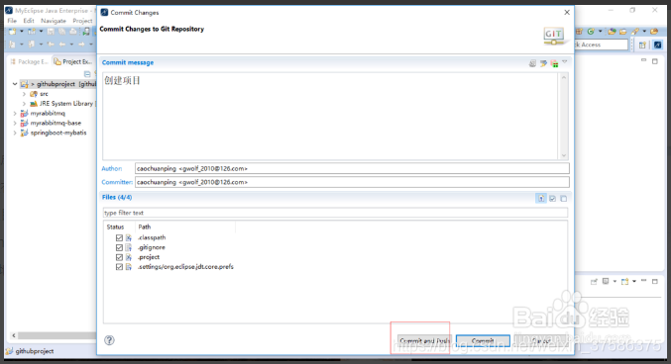The image size is (671, 364).
Task: Click the Open Perspective icon
Action: [642, 45]
